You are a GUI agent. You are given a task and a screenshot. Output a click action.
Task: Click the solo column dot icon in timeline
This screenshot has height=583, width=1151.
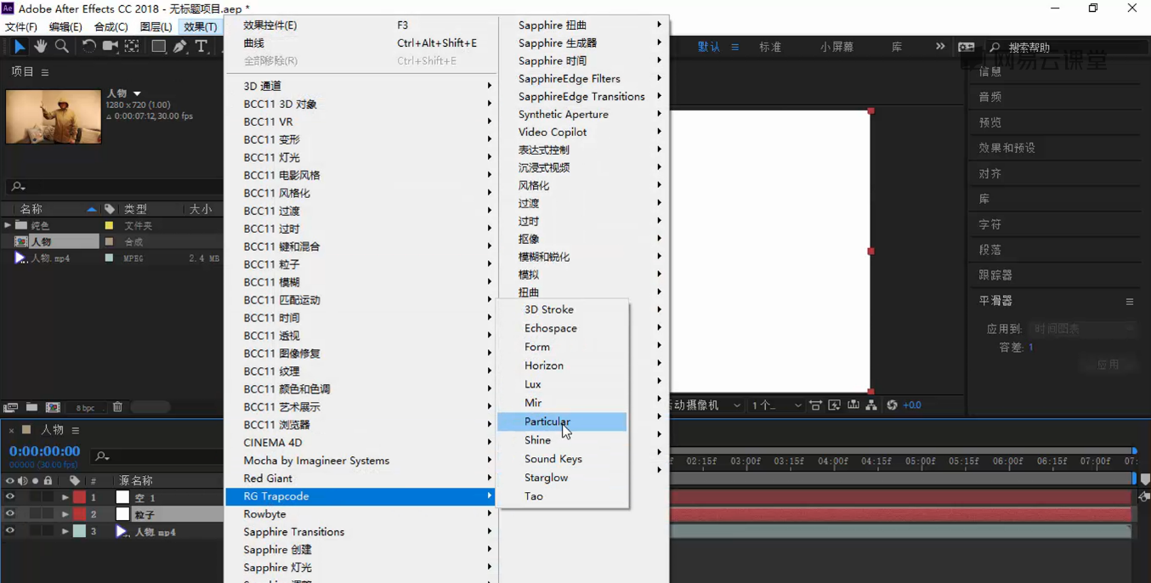pos(35,481)
